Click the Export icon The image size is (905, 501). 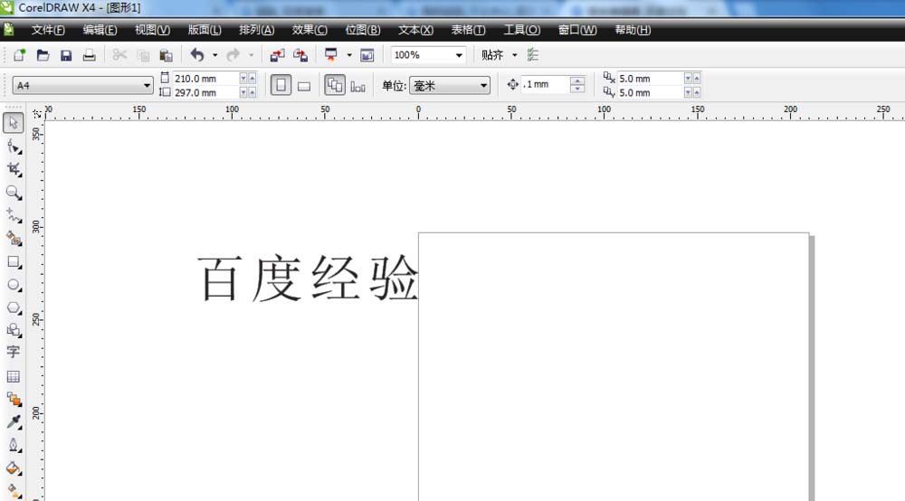click(300, 55)
